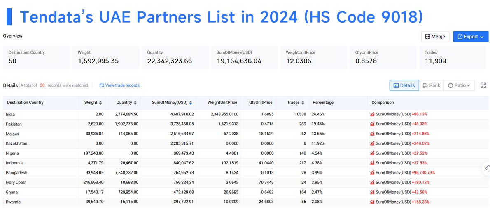Click the Merge button
490x209 pixels.
(435, 37)
